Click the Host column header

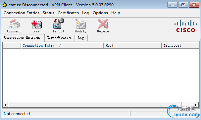(133, 45)
